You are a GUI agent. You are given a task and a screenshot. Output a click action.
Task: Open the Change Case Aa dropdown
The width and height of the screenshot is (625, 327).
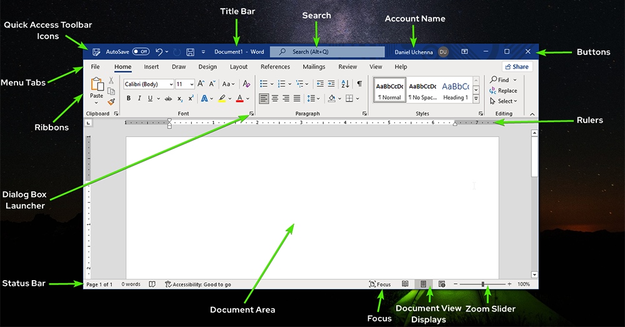point(228,84)
